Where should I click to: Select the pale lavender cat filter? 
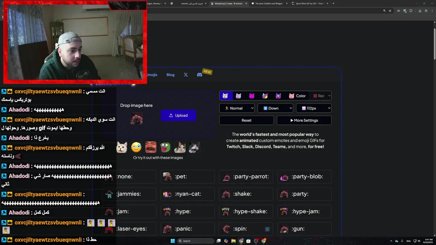click(x=238, y=96)
